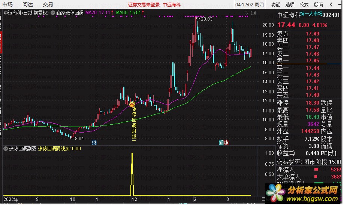
Task: Click the 换手 value 7.12%
Action: pyautogui.click(x=312, y=139)
